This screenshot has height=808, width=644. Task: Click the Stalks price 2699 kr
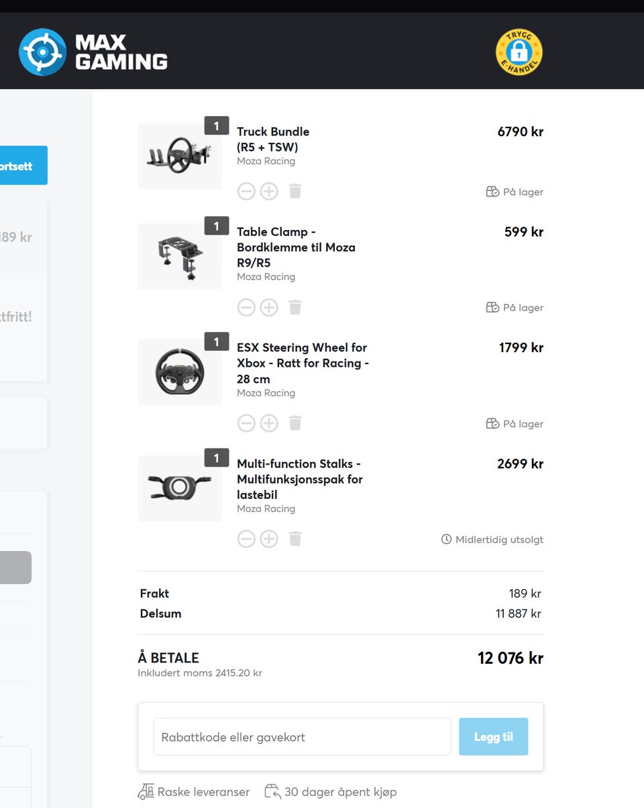(521, 463)
